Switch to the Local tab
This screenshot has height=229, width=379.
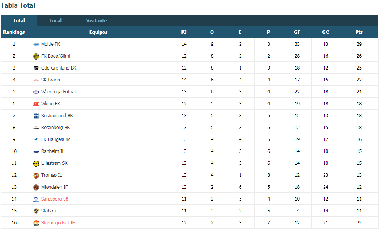coord(55,20)
